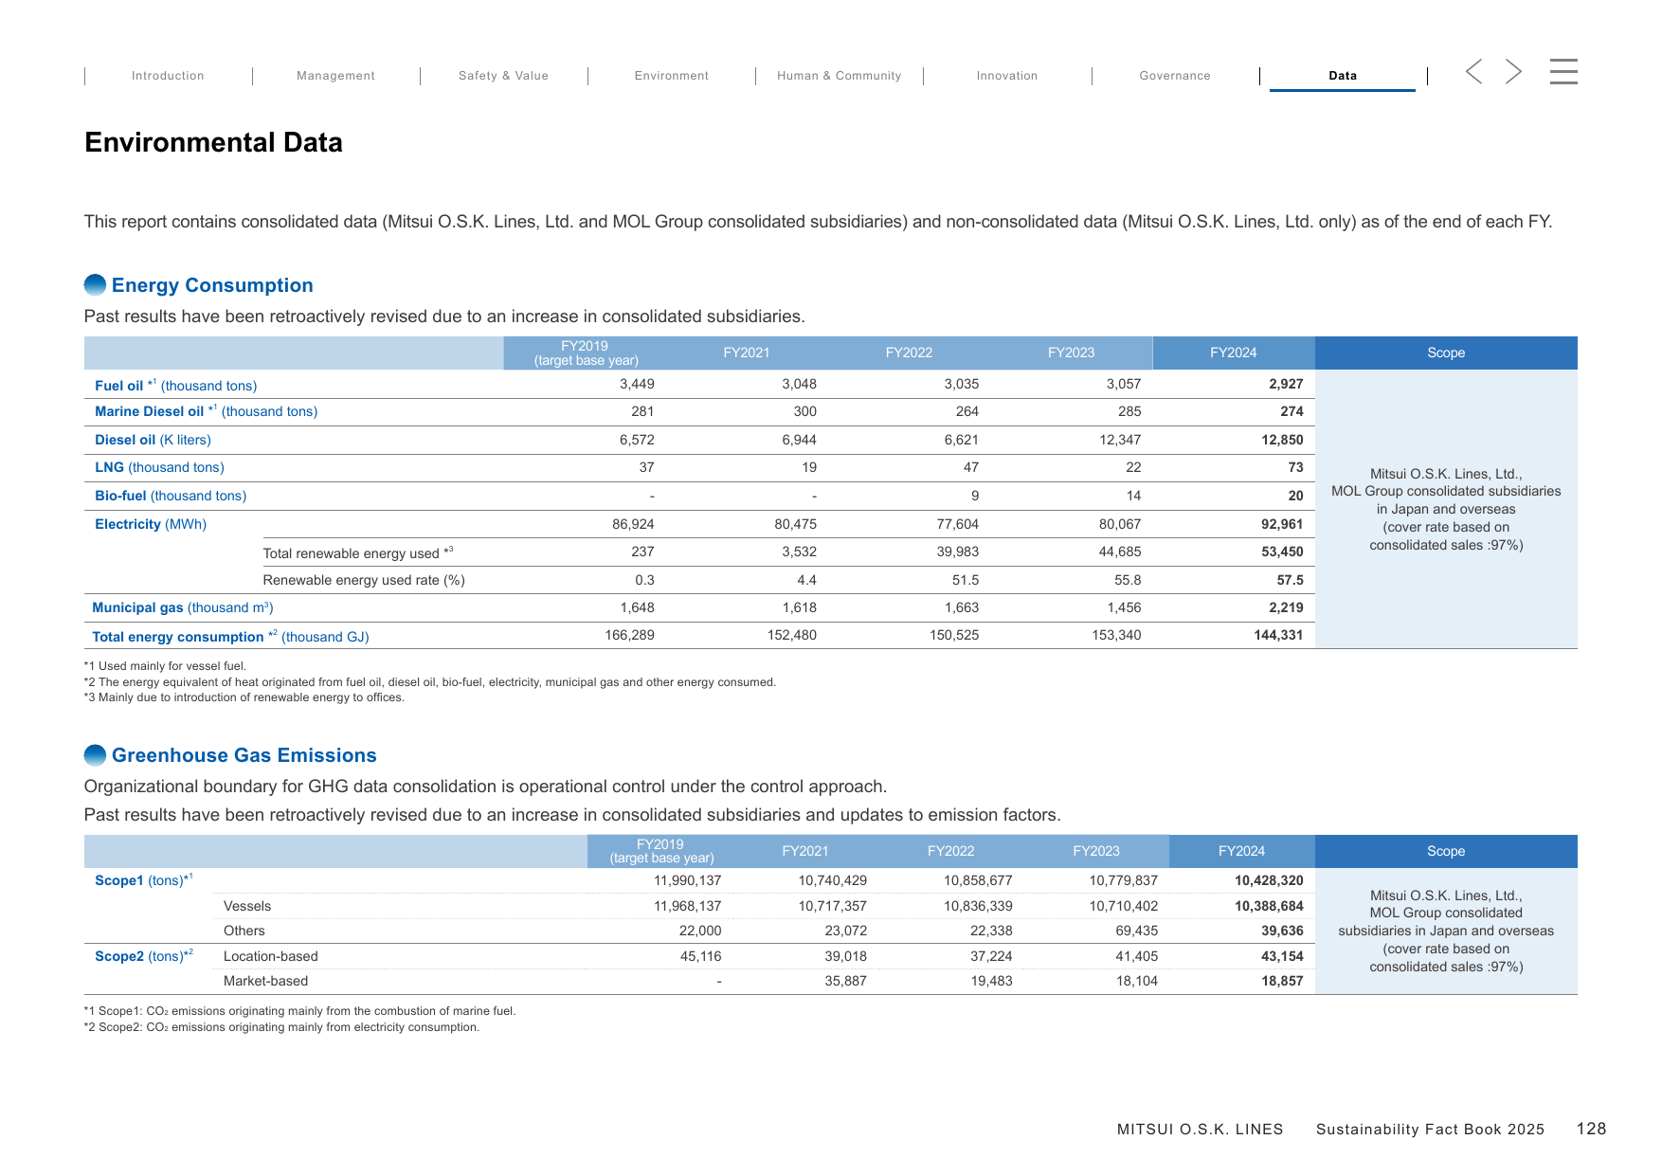The height and width of the screenshot is (1176, 1662).
Task: Click the Sustainability Fact Book 2025 footer
Action: 1430,1130
